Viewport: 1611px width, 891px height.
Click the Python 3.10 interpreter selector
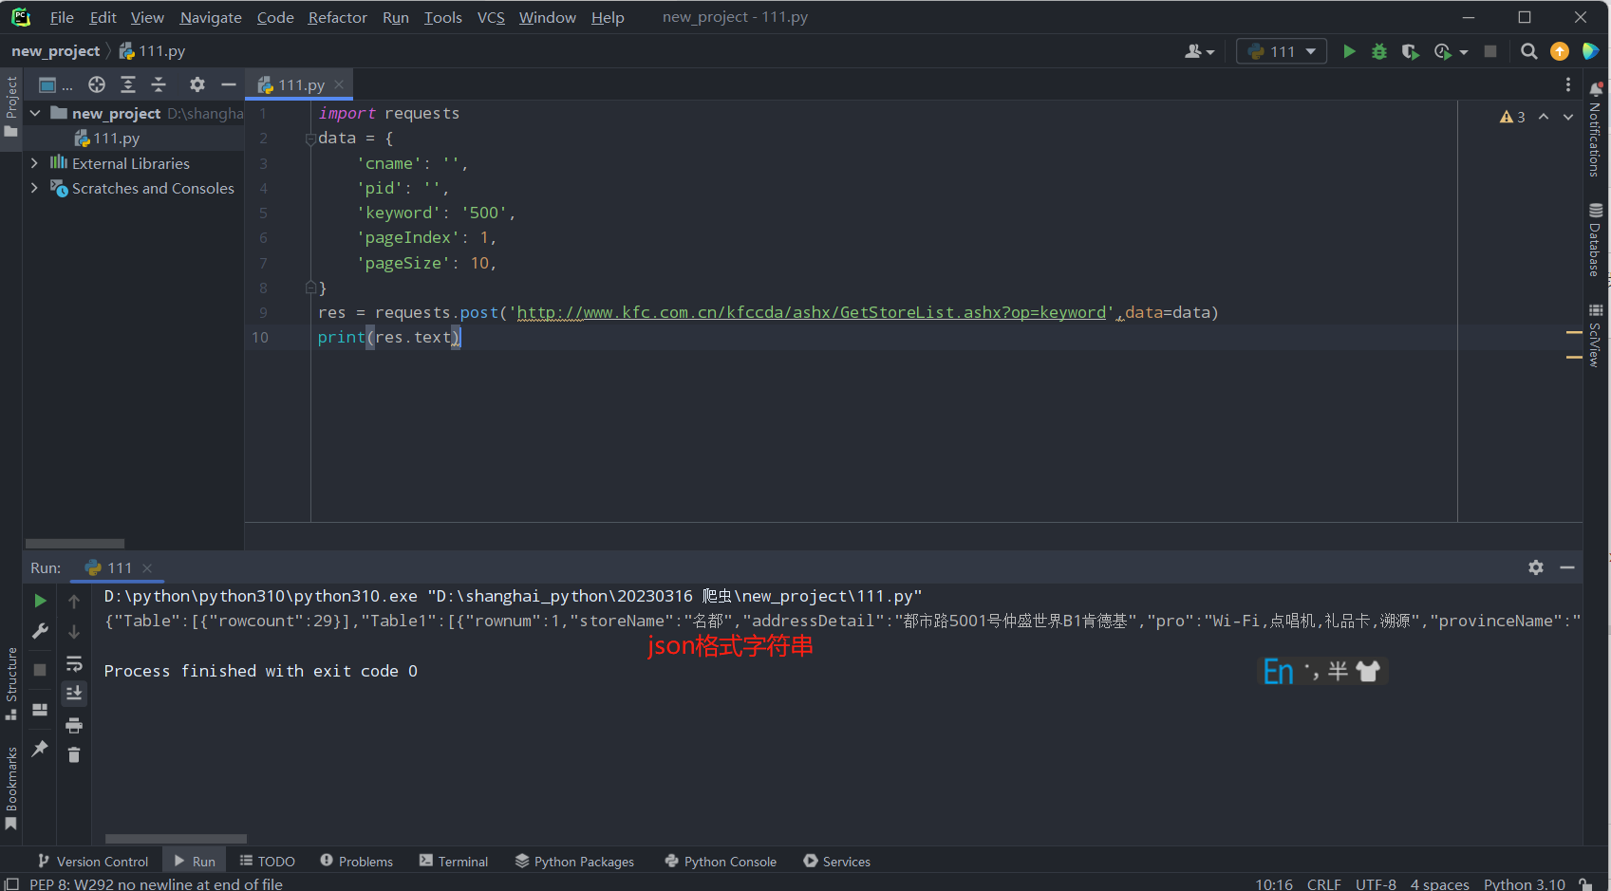1524,883
